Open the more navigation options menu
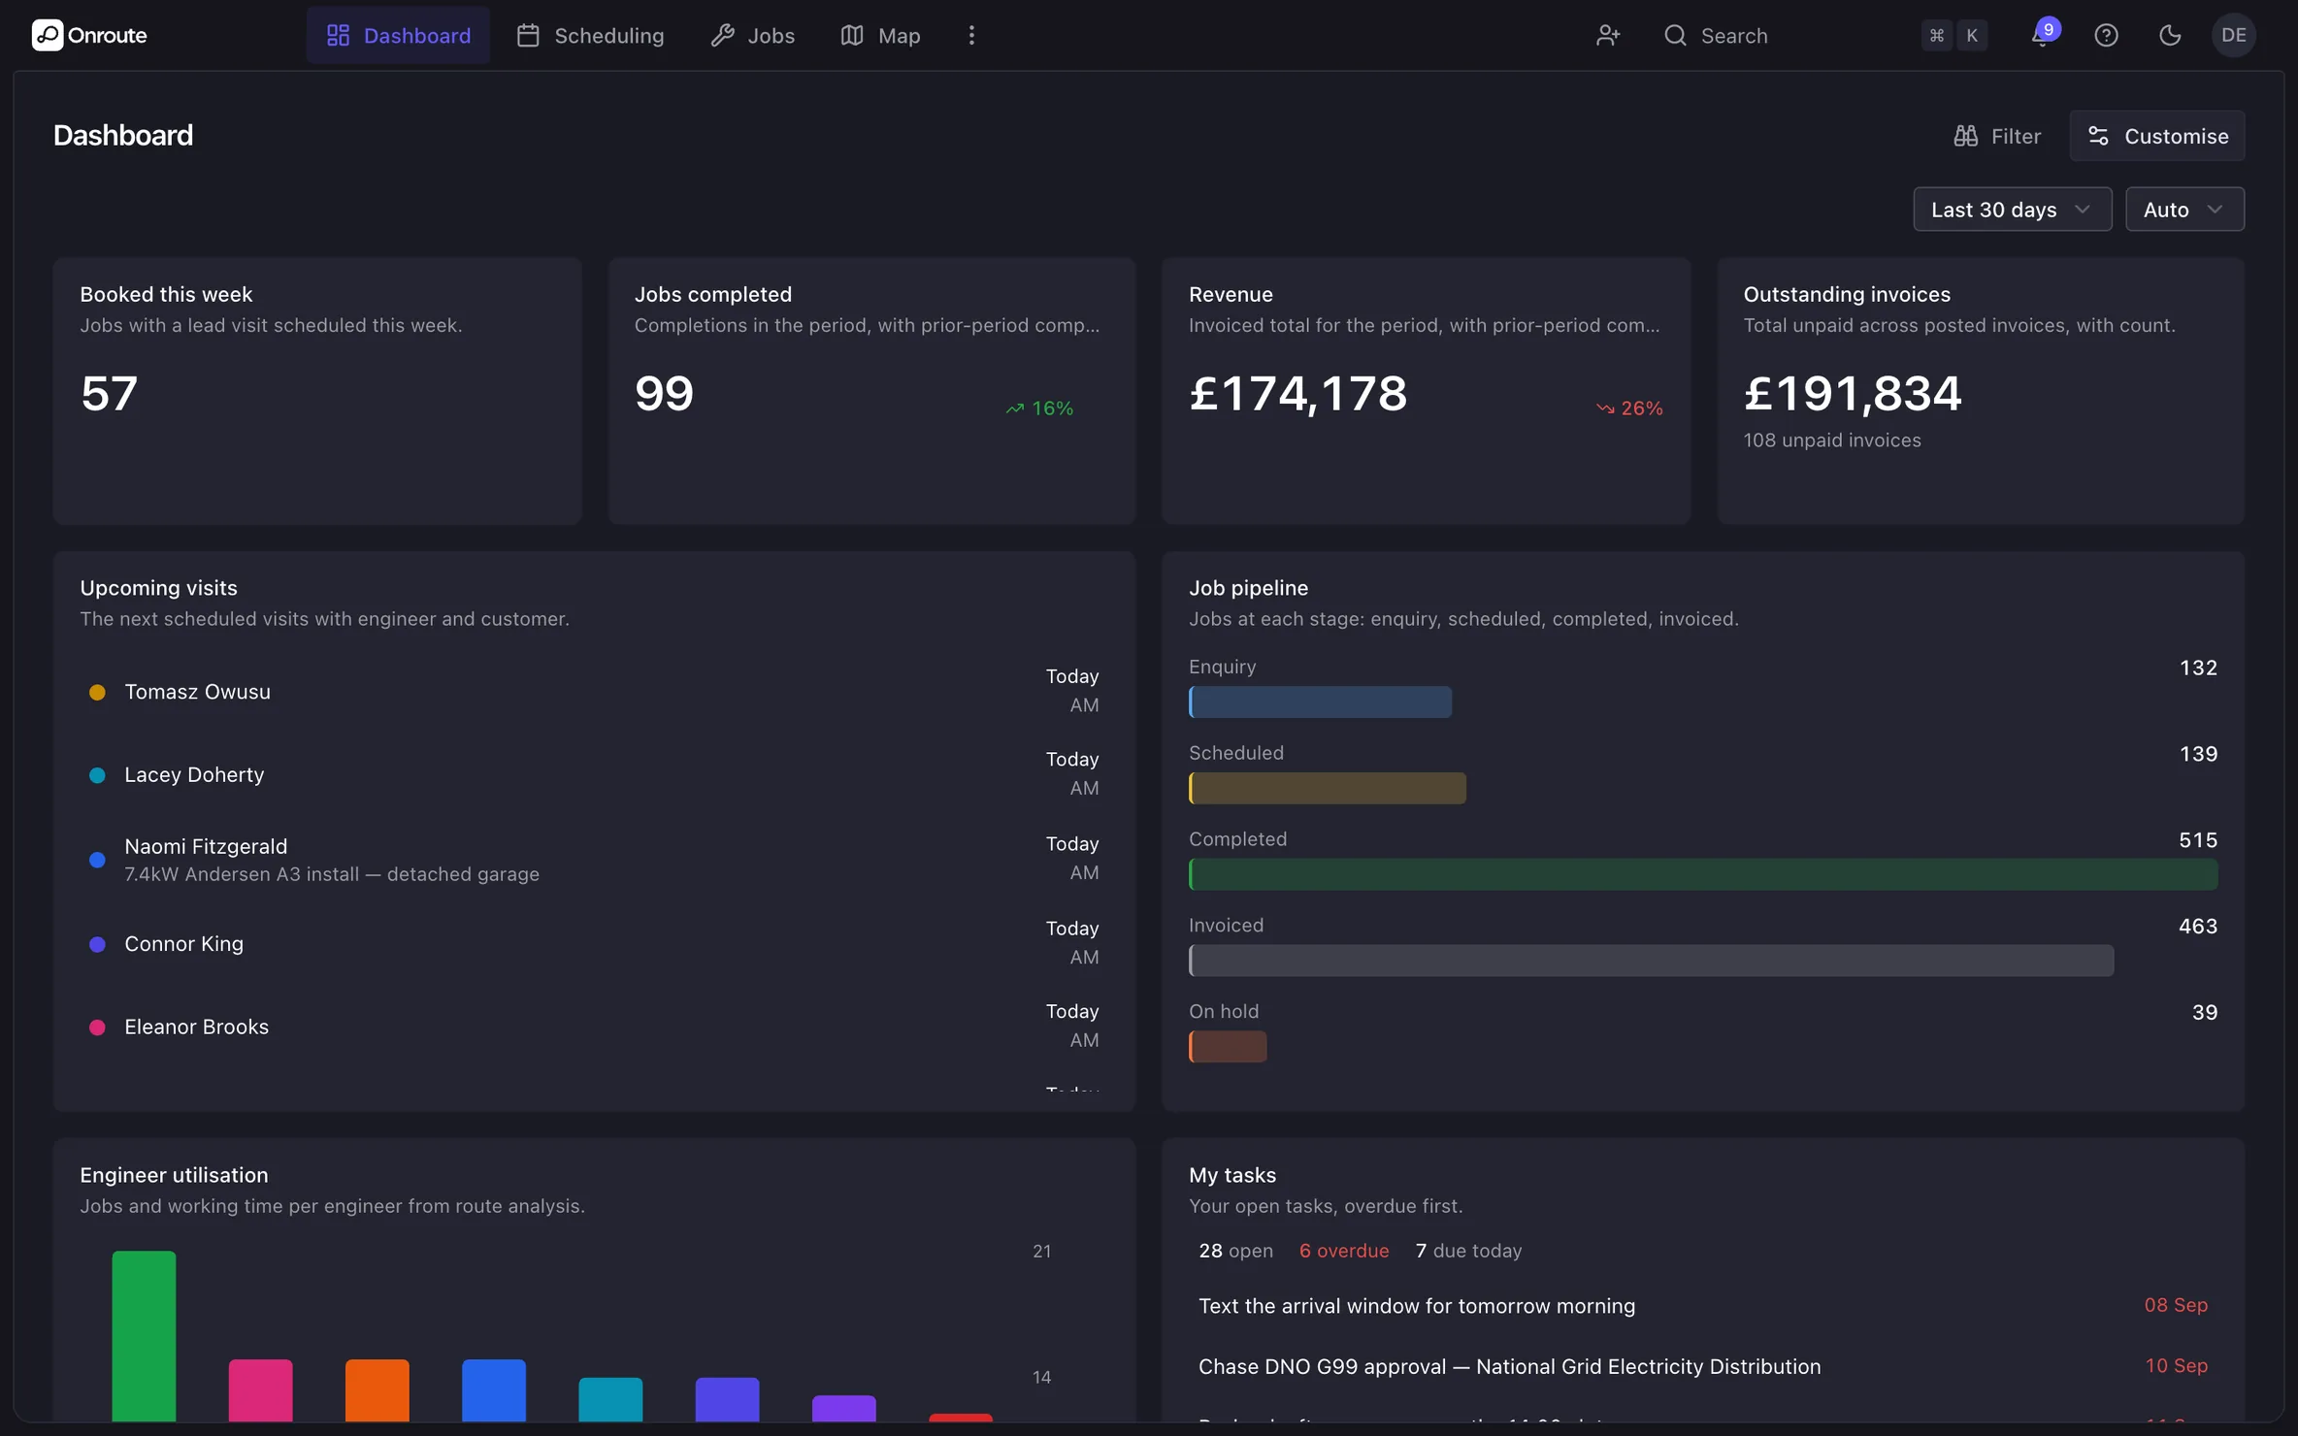The image size is (2298, 1436). coord(971,35)
